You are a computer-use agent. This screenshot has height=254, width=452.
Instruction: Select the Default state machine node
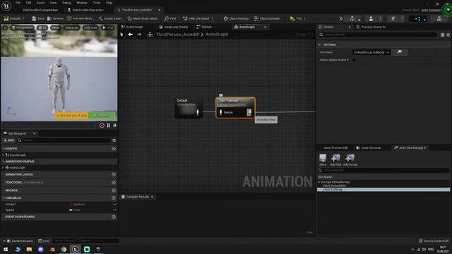click(x=189, y=108)
